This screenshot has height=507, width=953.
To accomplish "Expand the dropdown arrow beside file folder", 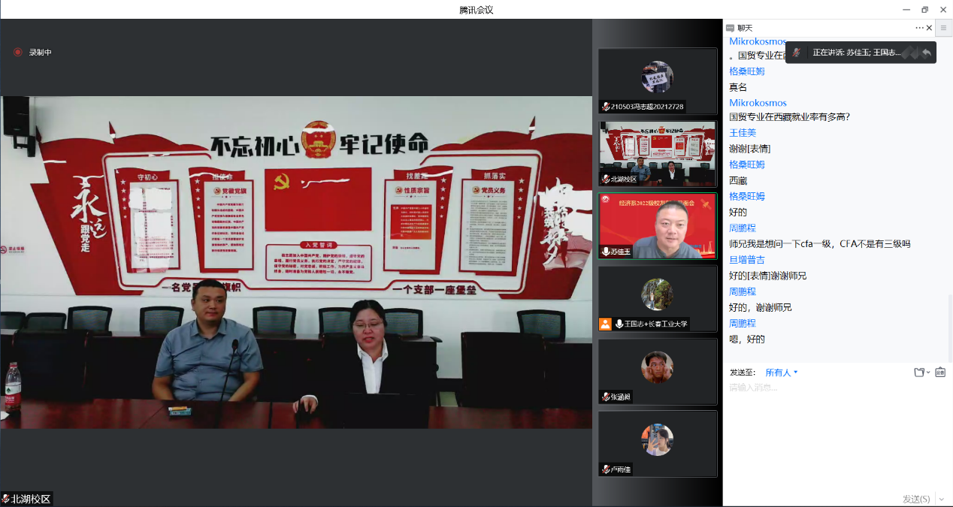I will [x=928, y=373].
